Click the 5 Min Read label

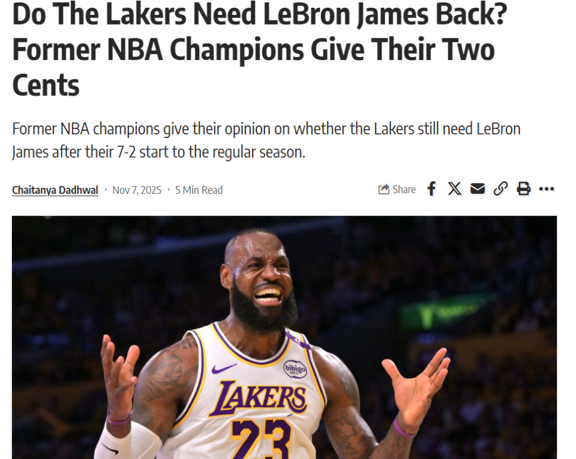(199, 190)
